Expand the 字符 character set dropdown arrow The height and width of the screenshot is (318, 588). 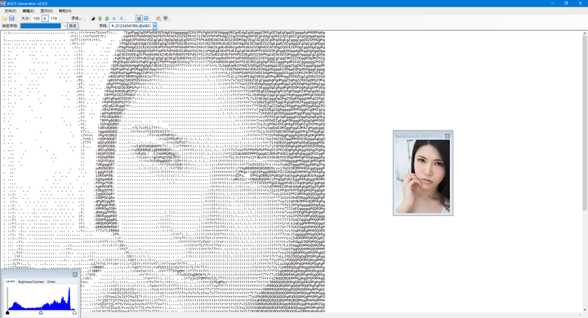point(154,26)
